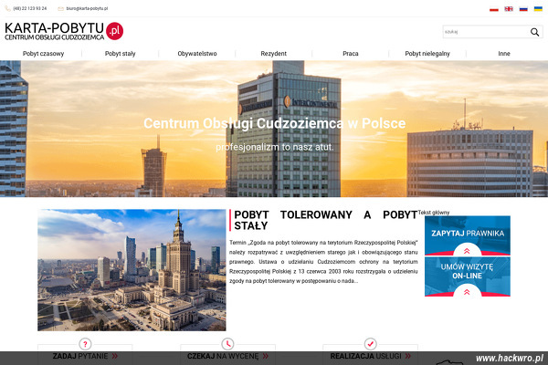Click the Zadaj pytanie label
Image resolution: width=548 pixels, height=365 pixels.
tap(80, 356)
